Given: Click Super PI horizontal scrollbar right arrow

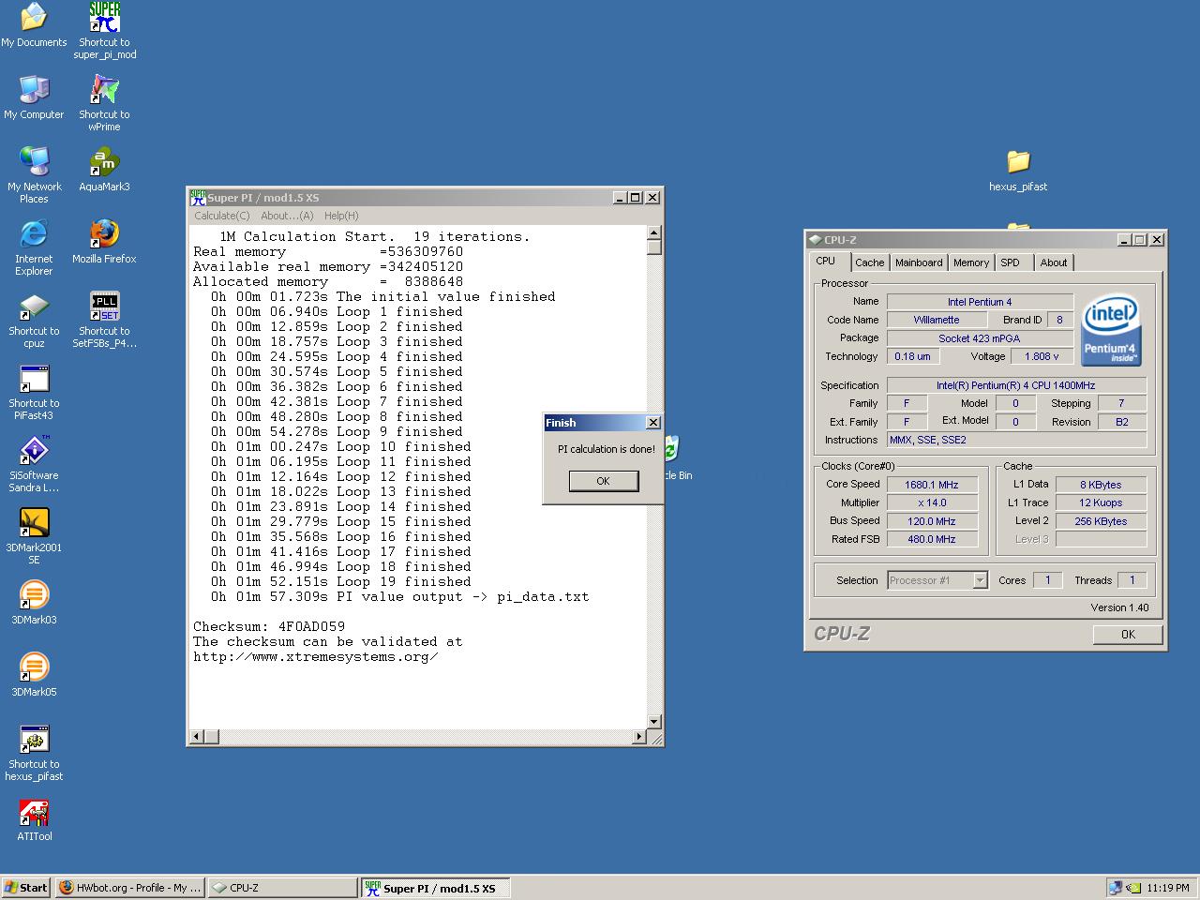Looking at the screenshot, I should (x=639, y=737).
